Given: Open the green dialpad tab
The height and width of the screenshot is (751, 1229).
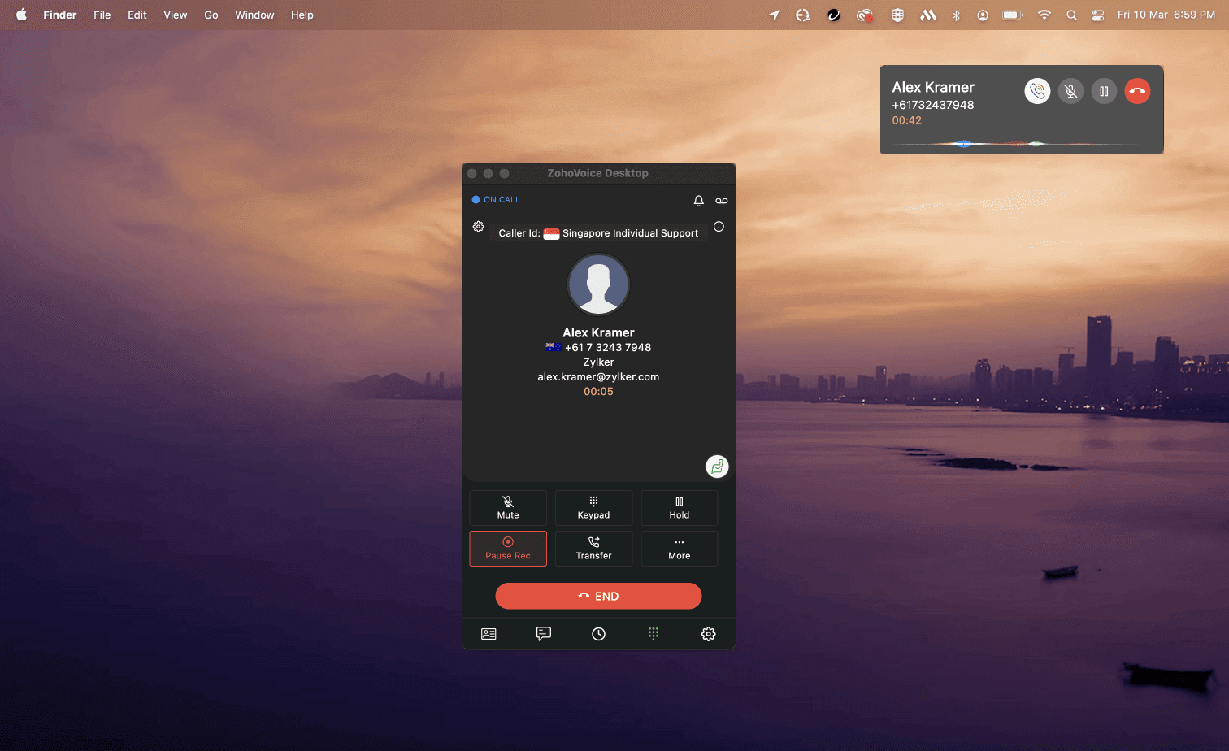Looking at the screenshot, I should (654, 634).
